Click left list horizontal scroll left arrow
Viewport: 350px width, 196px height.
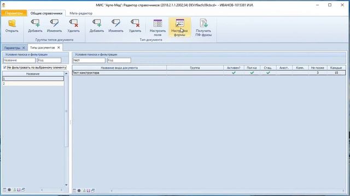(x=42, y=190)
